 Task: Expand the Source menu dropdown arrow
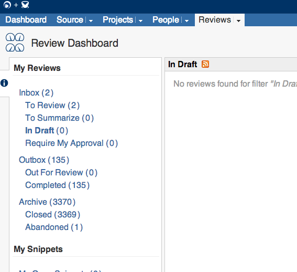click(91, 20)
